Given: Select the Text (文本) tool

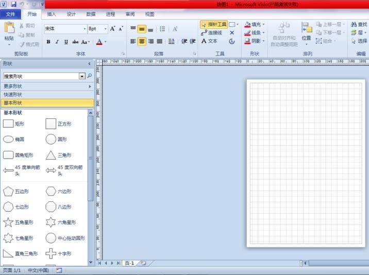Looking at the screenshot, I should point(209,41).
